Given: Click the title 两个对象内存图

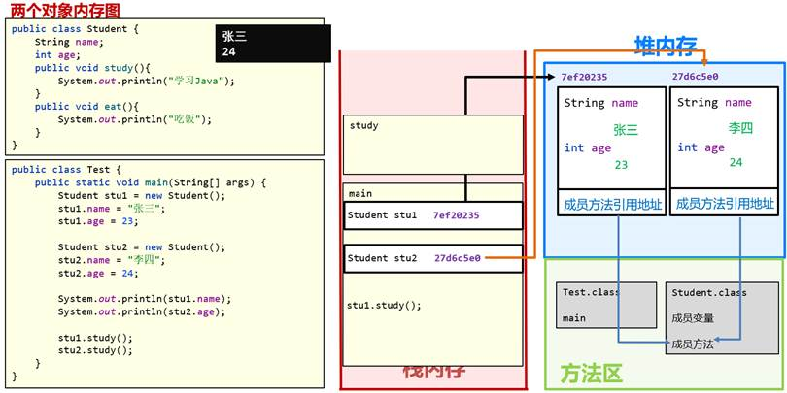Looking at the screenshot, I should click(x=65, y=9).
